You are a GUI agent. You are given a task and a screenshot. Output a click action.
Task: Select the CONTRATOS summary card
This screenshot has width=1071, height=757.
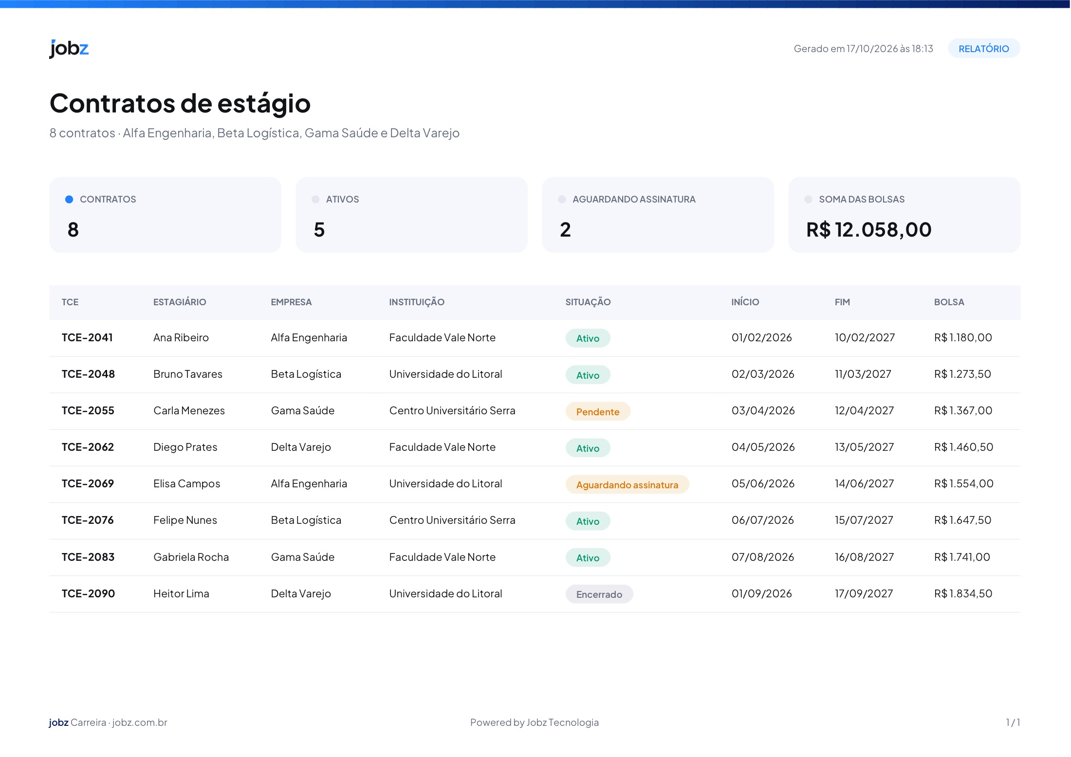click(x=165, y=215)
